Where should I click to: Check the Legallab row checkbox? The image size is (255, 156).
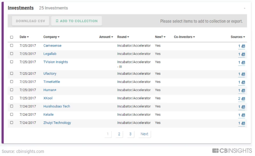point(12,54)
